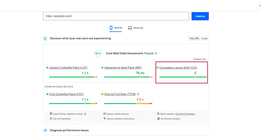Focus the URL input with https://example.com/
The width and height of the screenshot is (261, 136).
(x=116, y=16)
